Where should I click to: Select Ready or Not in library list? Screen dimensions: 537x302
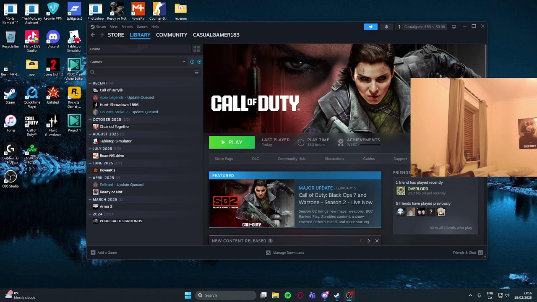coord(108,192)
